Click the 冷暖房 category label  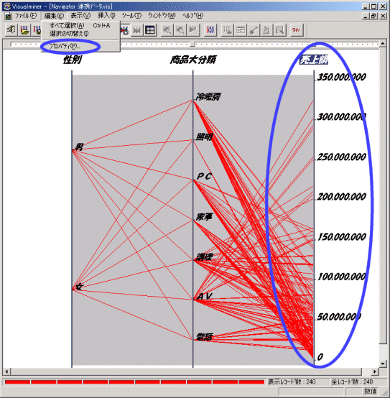click(208, 97)
